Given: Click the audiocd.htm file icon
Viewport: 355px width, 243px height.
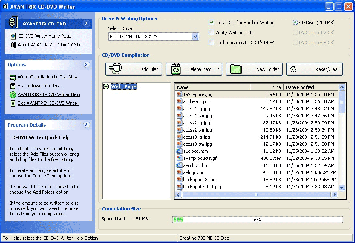Looking at the screenshot, I should click(179, 151).
